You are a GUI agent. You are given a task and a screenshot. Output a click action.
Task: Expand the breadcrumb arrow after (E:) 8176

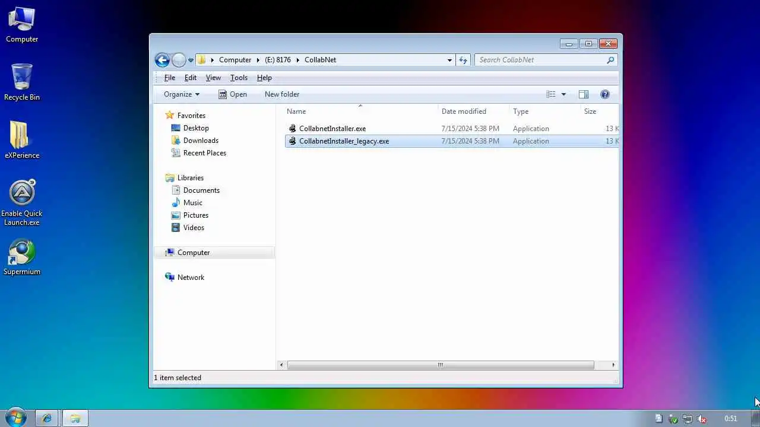(x=297, y=60)
